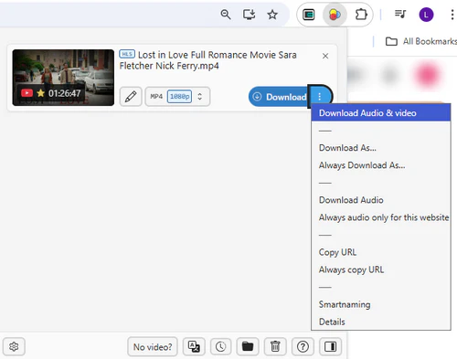457x359 pixels.
Task: Click the Lost in Love video thumbnail
Action: [x=63, y=78]
